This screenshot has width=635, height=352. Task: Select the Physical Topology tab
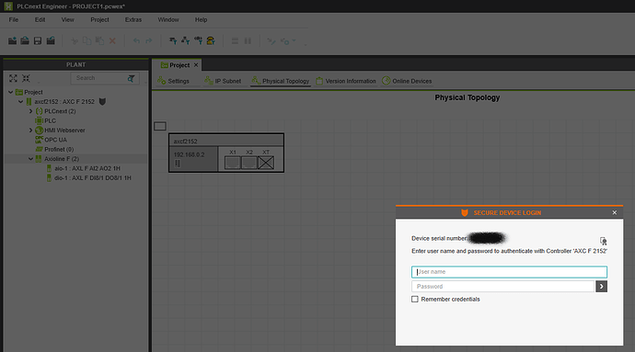point(281,81)
